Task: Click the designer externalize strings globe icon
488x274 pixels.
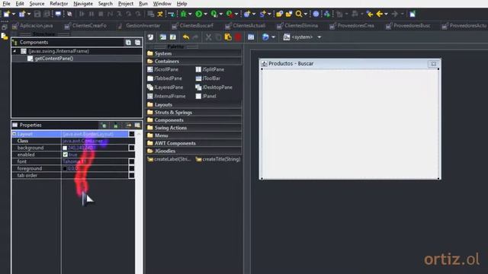Action: click(x=265, y=37)
